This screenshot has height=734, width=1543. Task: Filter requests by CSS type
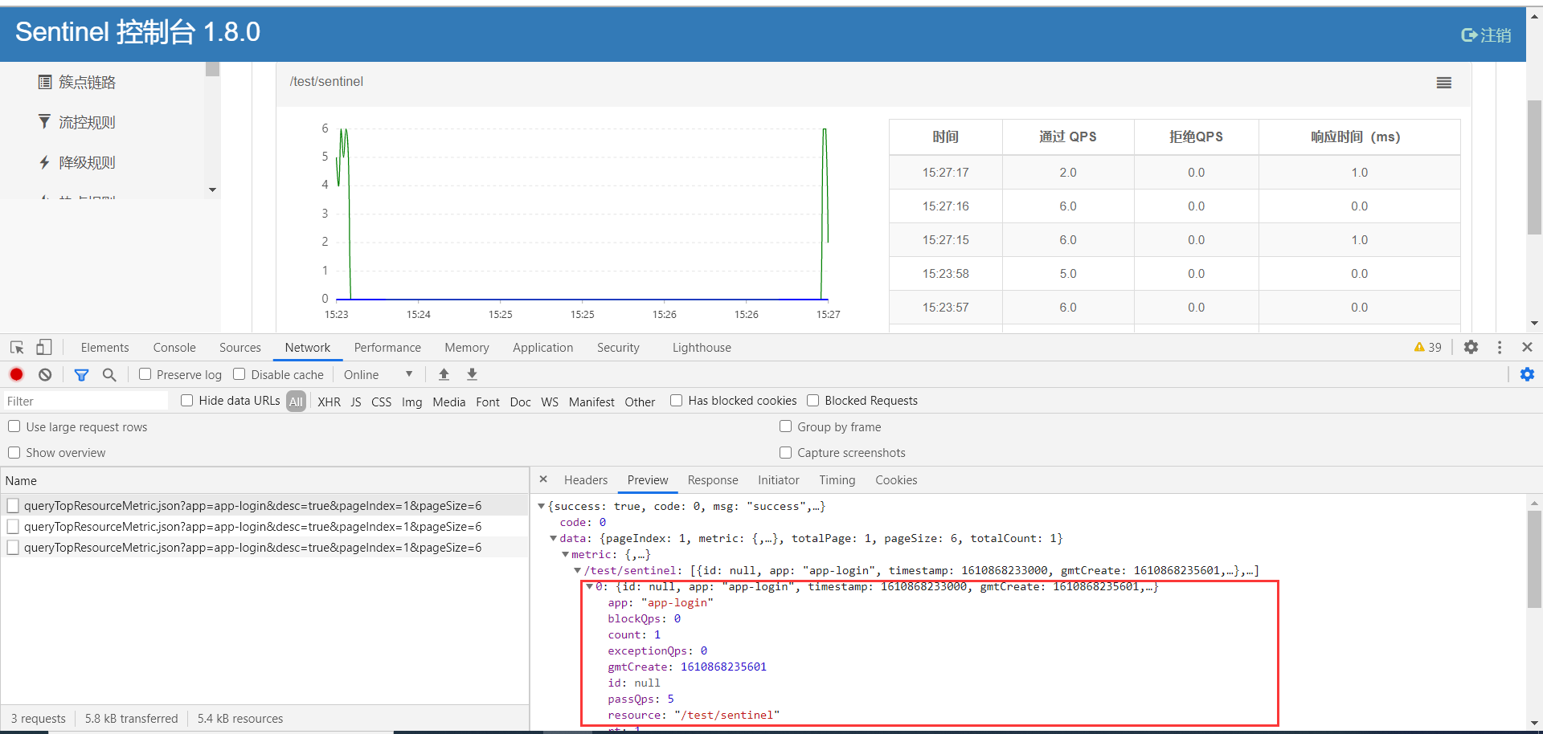click(x=382, y=402)
